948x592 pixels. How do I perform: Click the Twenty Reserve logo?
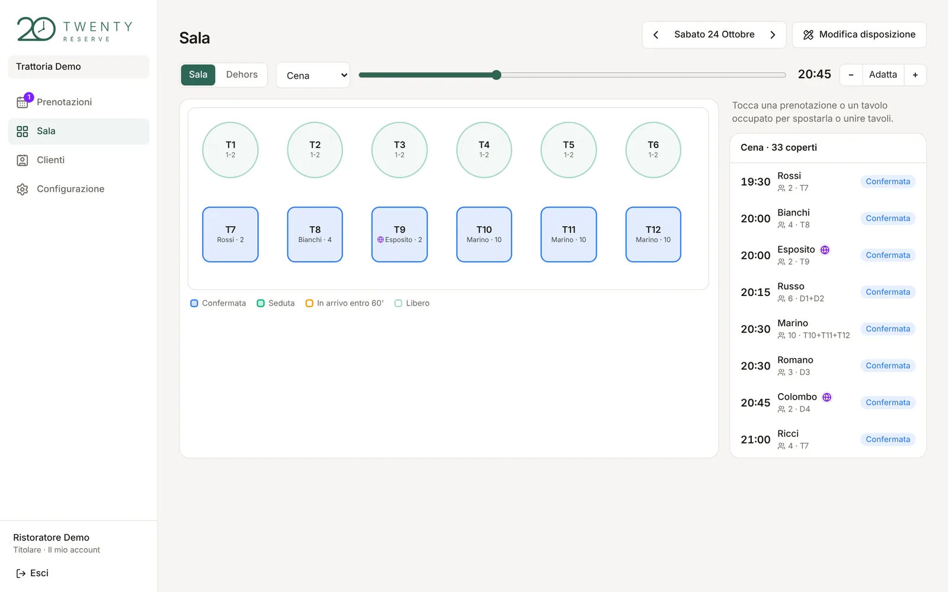[75, 29]
